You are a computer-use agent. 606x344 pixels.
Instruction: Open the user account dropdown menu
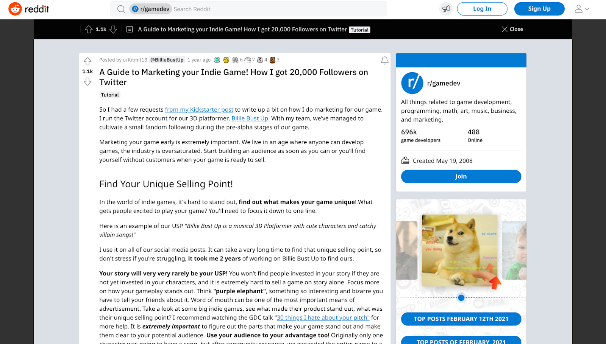coord(582,9)
